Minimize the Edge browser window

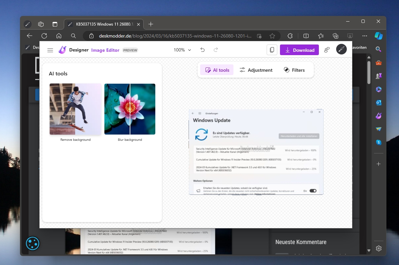point(347,21)
